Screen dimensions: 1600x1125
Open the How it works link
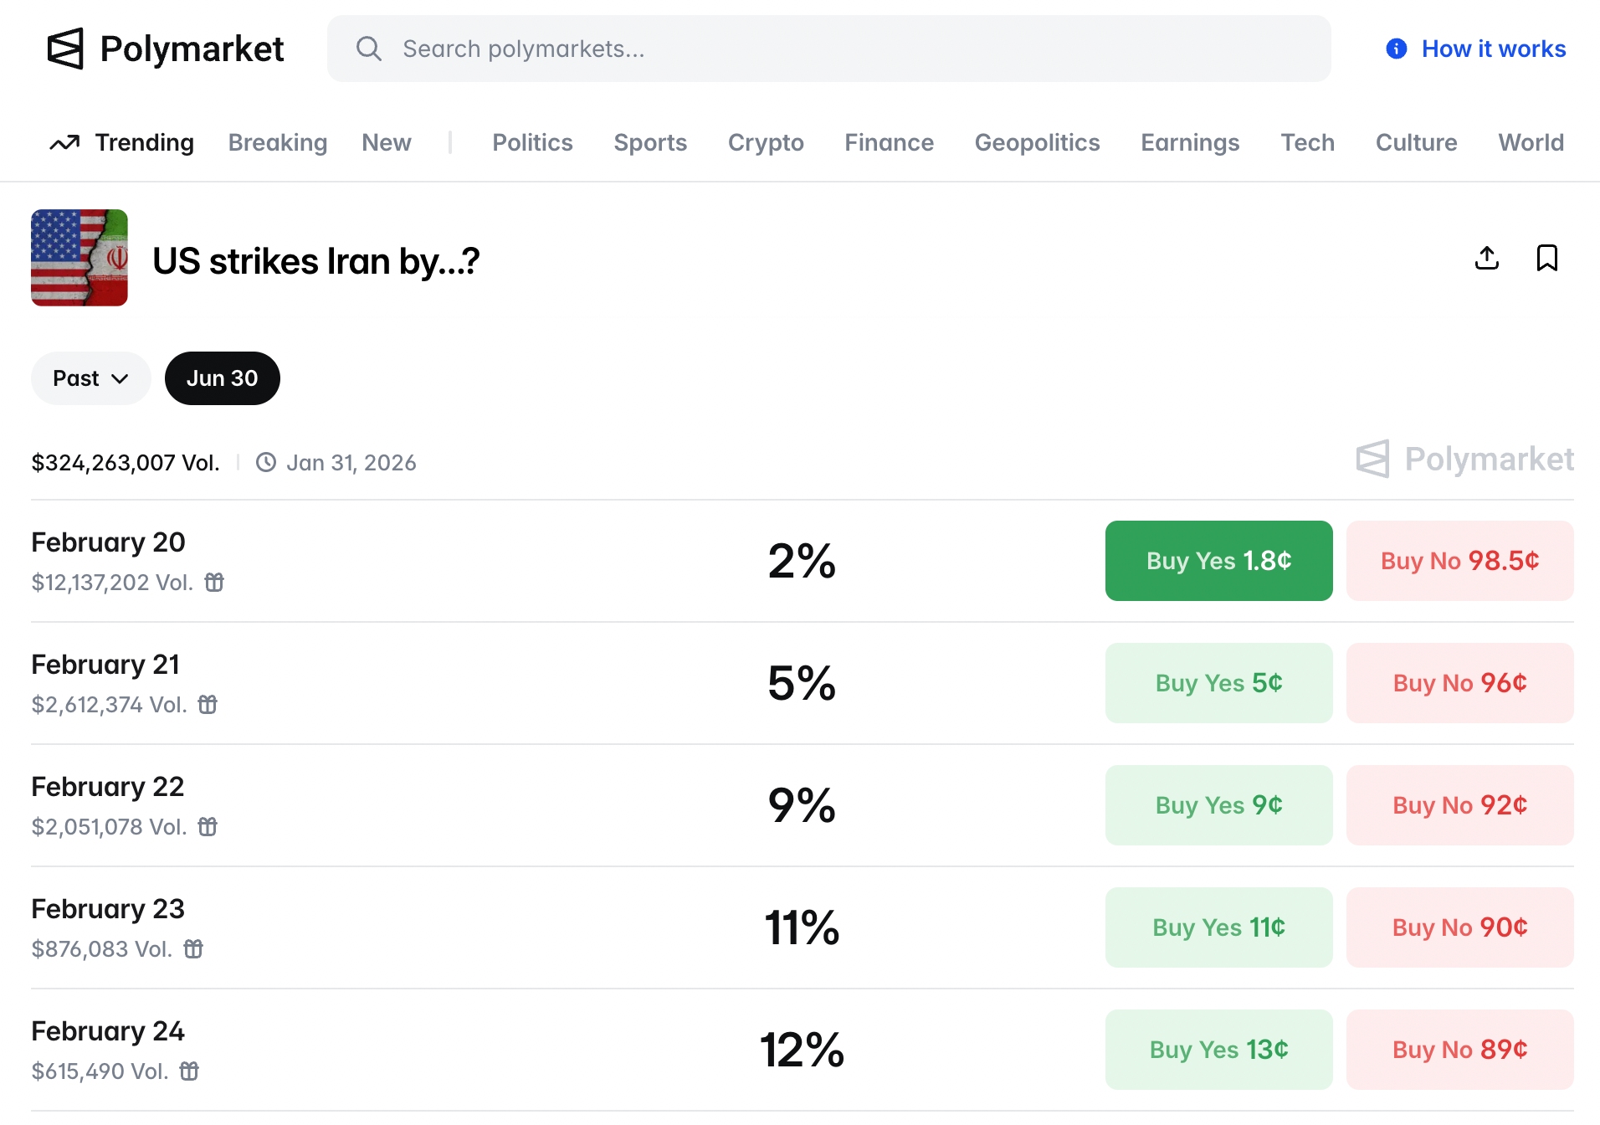coord(1493,49)
